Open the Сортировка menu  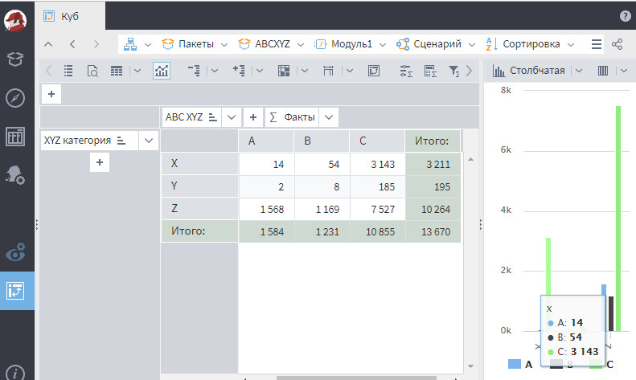[x=531, y=44]
